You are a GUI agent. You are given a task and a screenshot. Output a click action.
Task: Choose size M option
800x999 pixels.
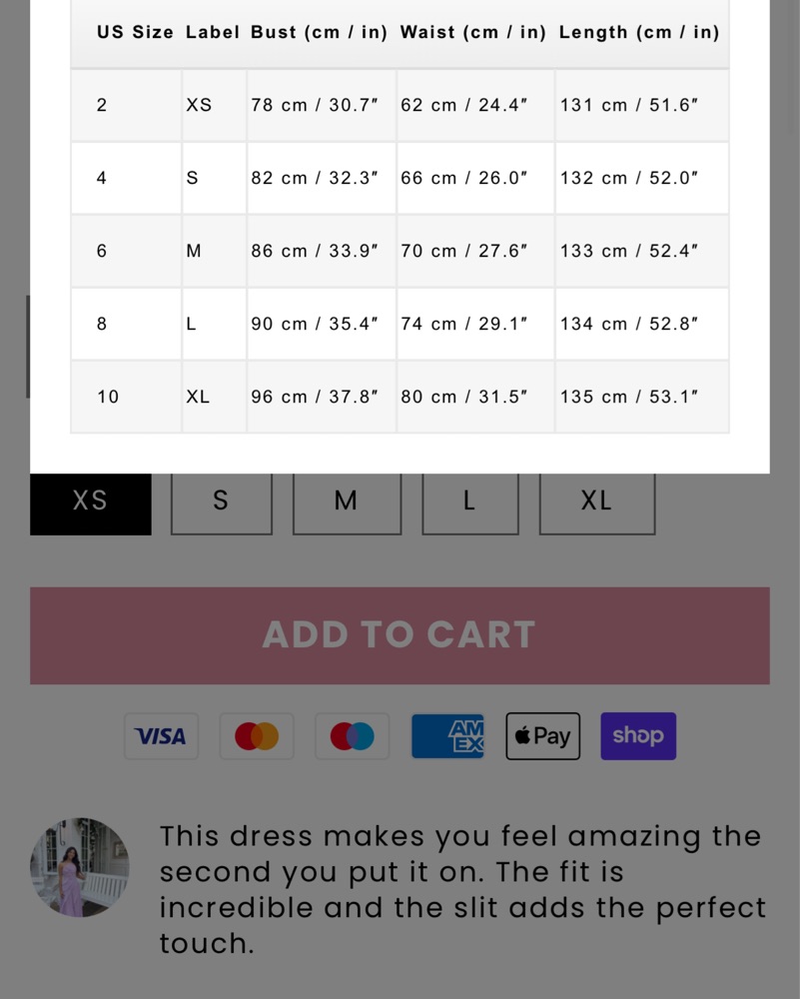point(347,503)
